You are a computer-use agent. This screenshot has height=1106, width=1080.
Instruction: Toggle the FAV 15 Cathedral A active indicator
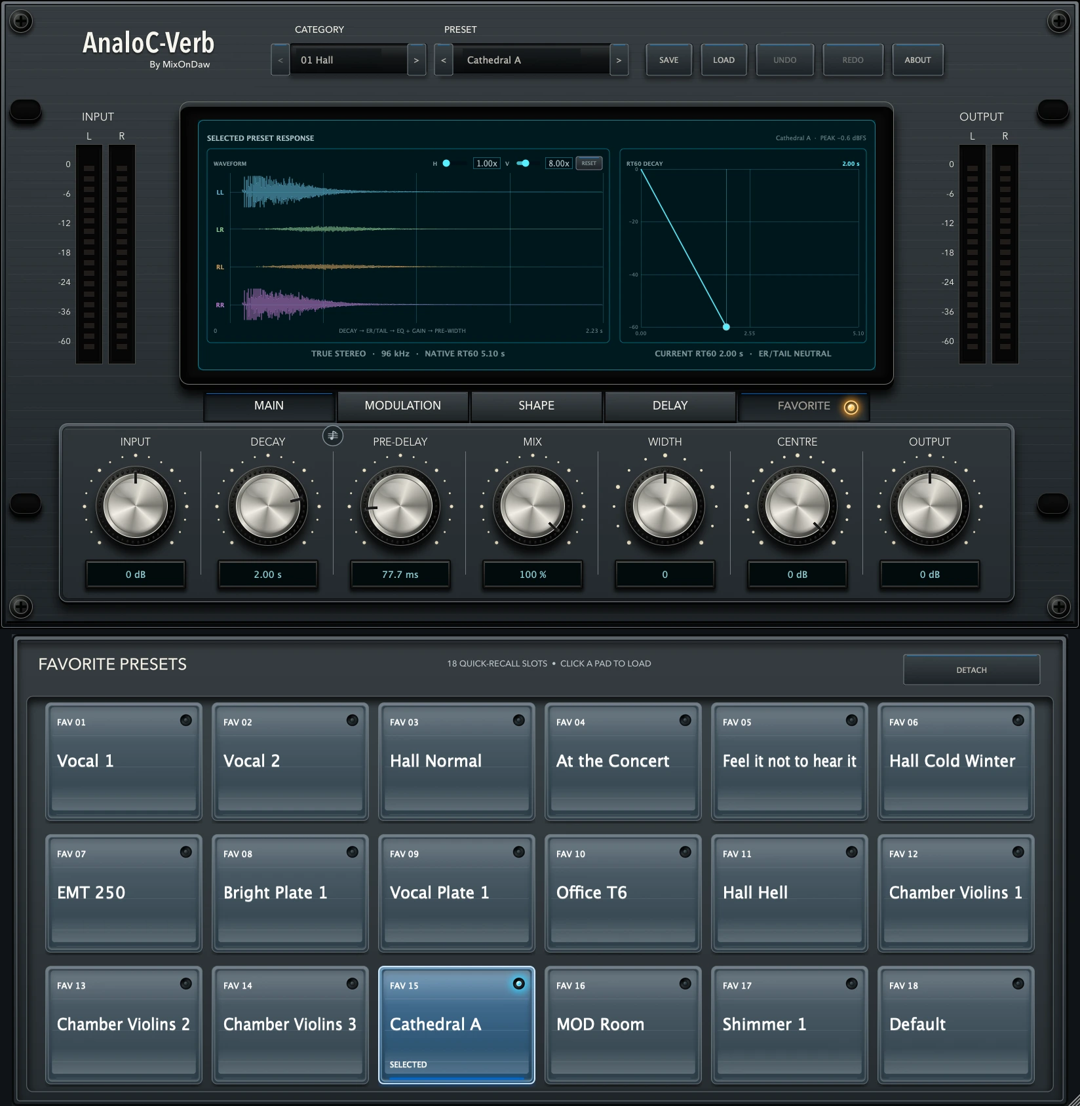[519, 983]
